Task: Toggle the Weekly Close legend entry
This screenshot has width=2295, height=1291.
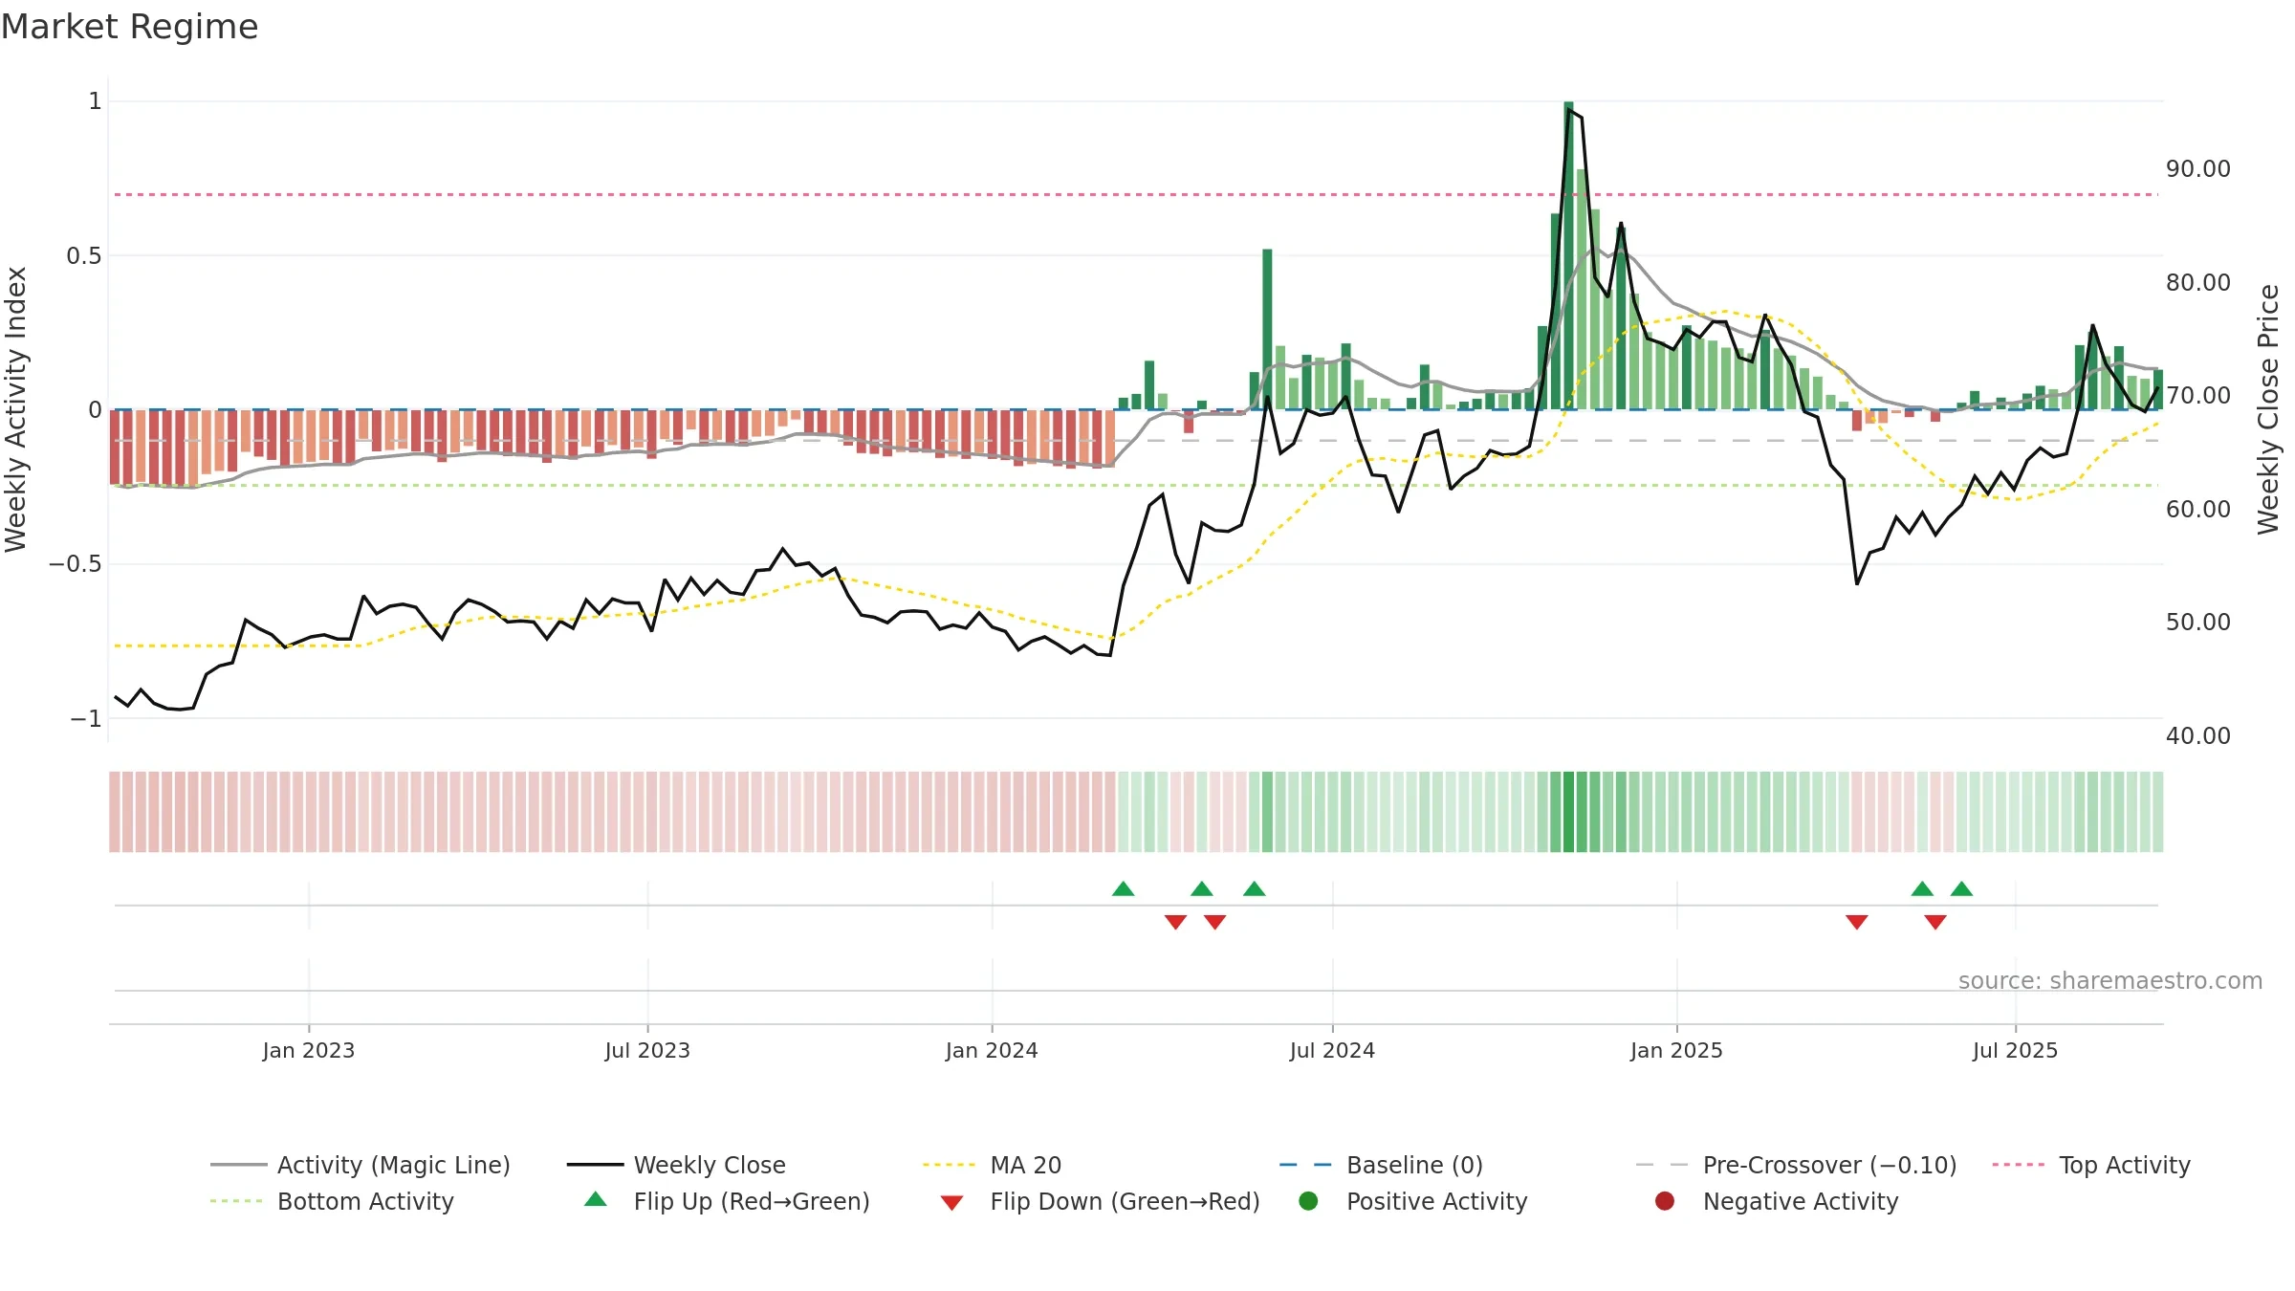Action: pyautogui.click(x=676, y=1165)
